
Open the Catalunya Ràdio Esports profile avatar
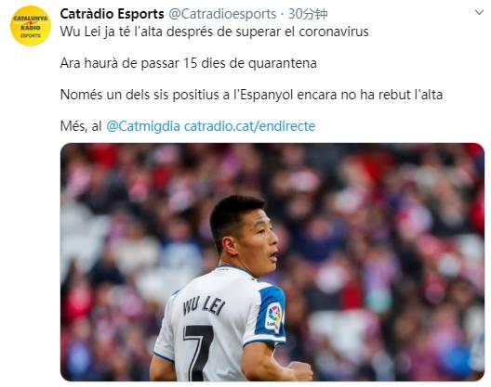31,26
